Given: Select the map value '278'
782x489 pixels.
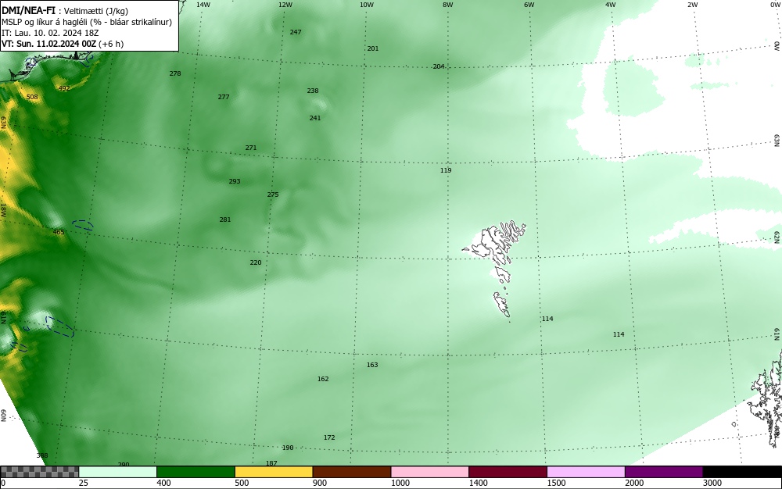Looking at the screenshot, I should coord(175,73).
